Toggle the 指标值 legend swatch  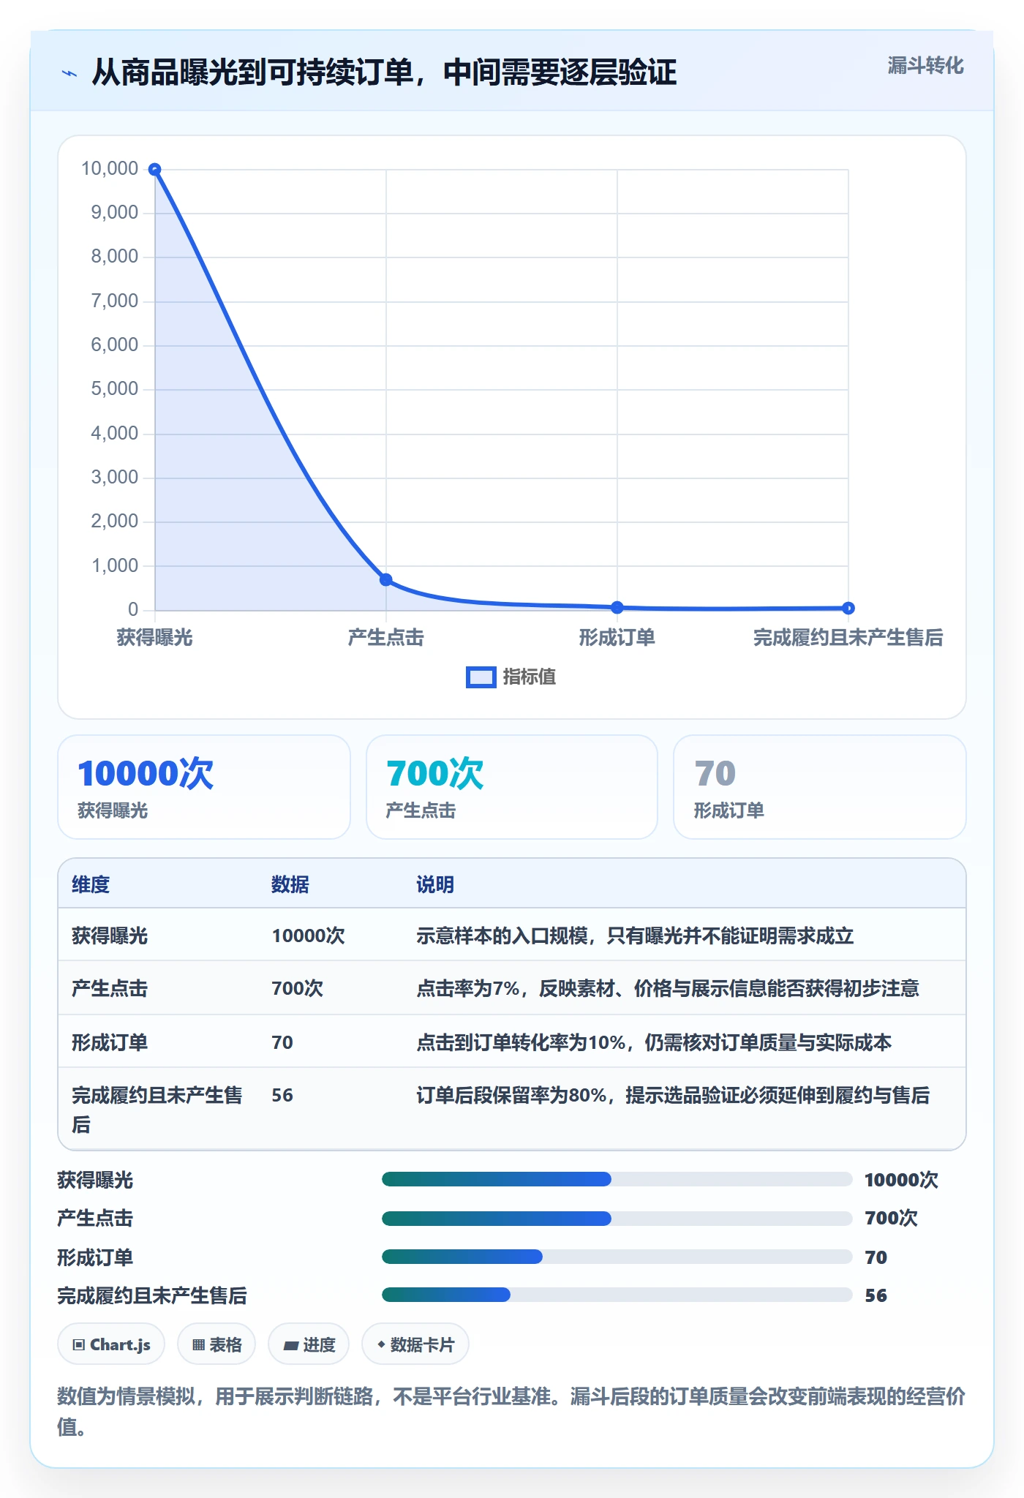(x=481, y=677)
